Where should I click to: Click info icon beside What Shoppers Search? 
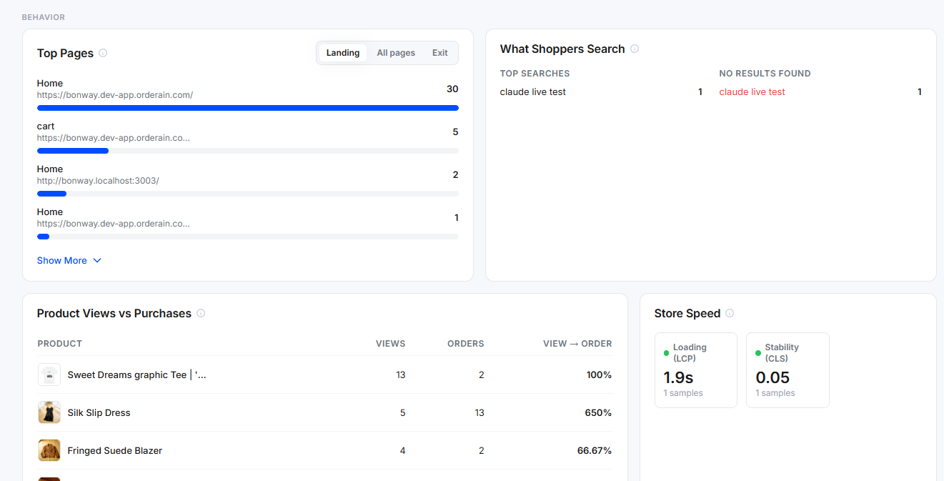click(635, 49)
